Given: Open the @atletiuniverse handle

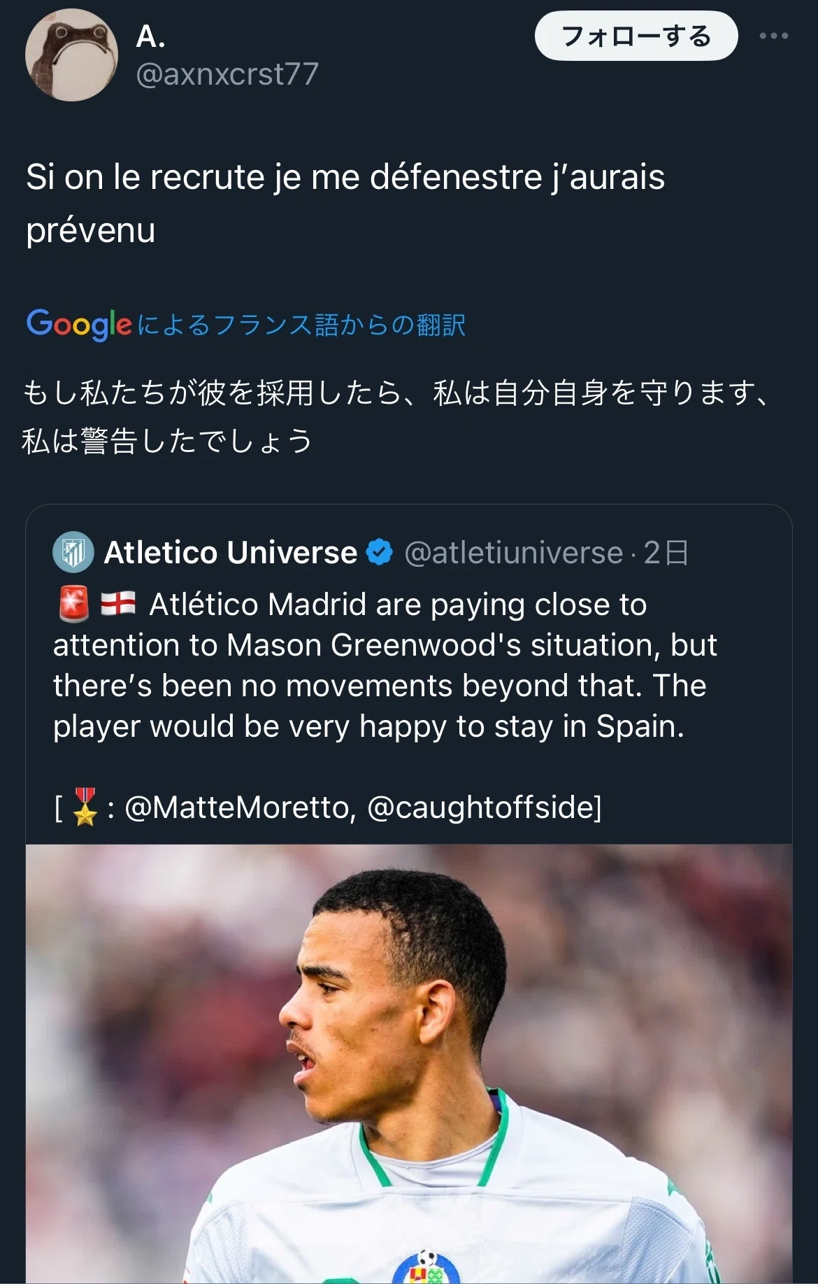Looking at the screenshot, I should point(514,553).
